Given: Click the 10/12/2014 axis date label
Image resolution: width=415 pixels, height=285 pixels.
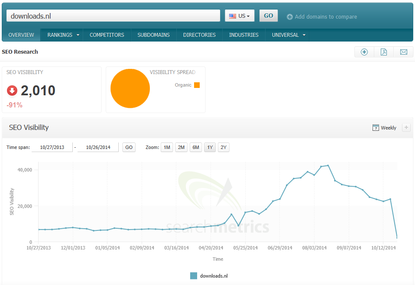Looking at the screenshot, I should [x=383, y=248].
